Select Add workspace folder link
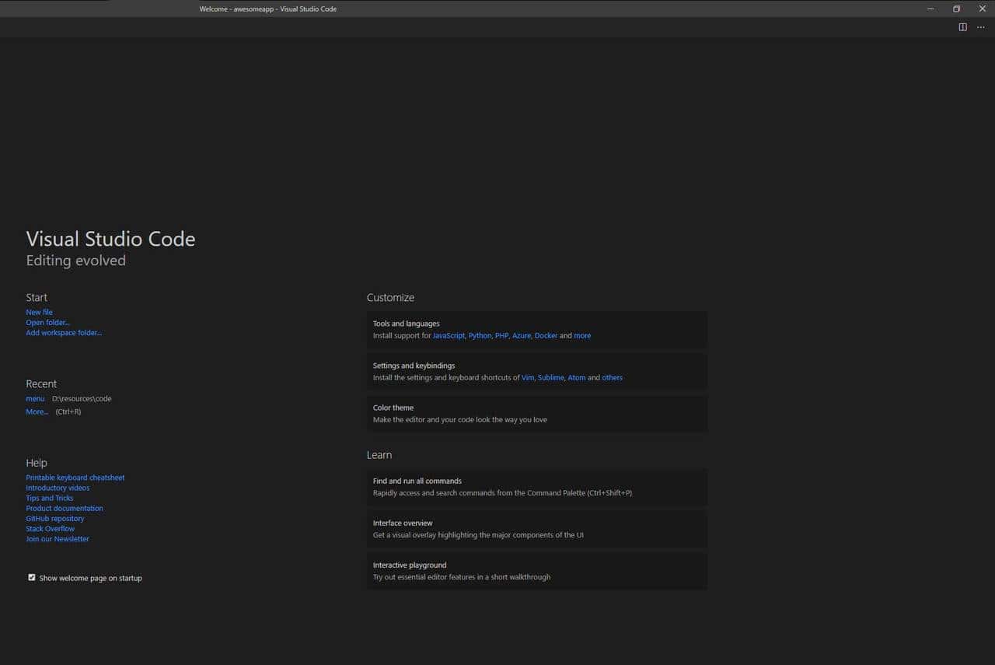Screen dimensions: 995x665 (64, 333)
